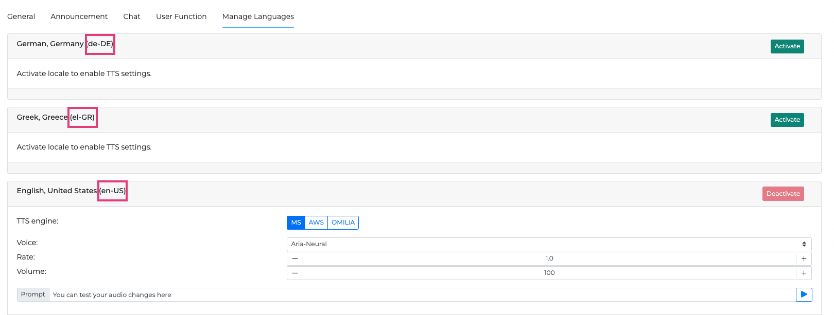
Task: Switch TTS engine to AWS
Action: click(316, 223)
